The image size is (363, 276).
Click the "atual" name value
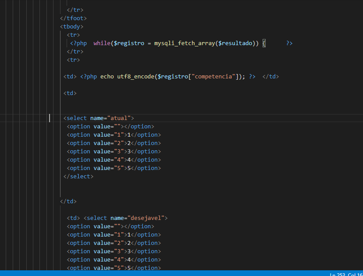[119, 118]
